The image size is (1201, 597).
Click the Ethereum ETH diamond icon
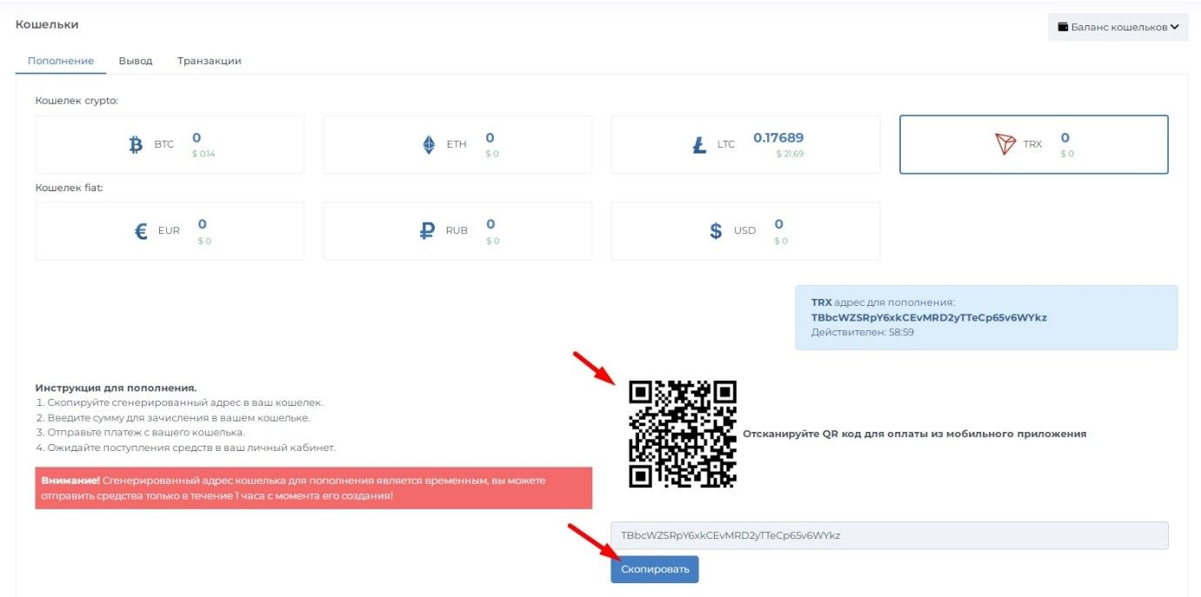pos(429,145)
